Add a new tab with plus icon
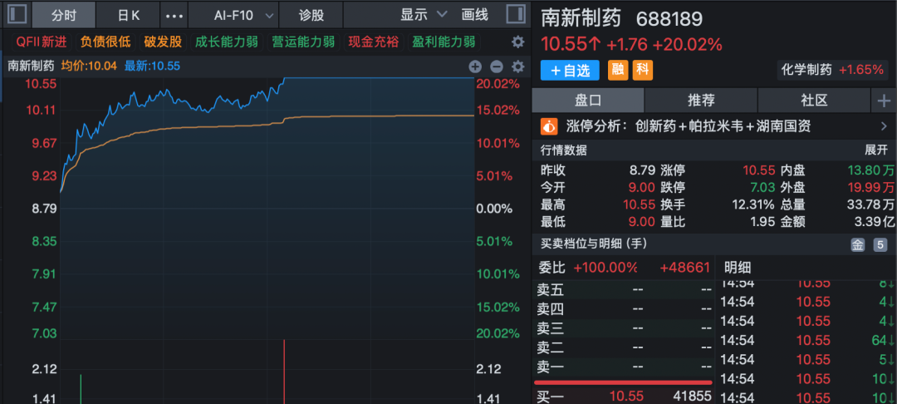897x404 pixels. (883, 101)
